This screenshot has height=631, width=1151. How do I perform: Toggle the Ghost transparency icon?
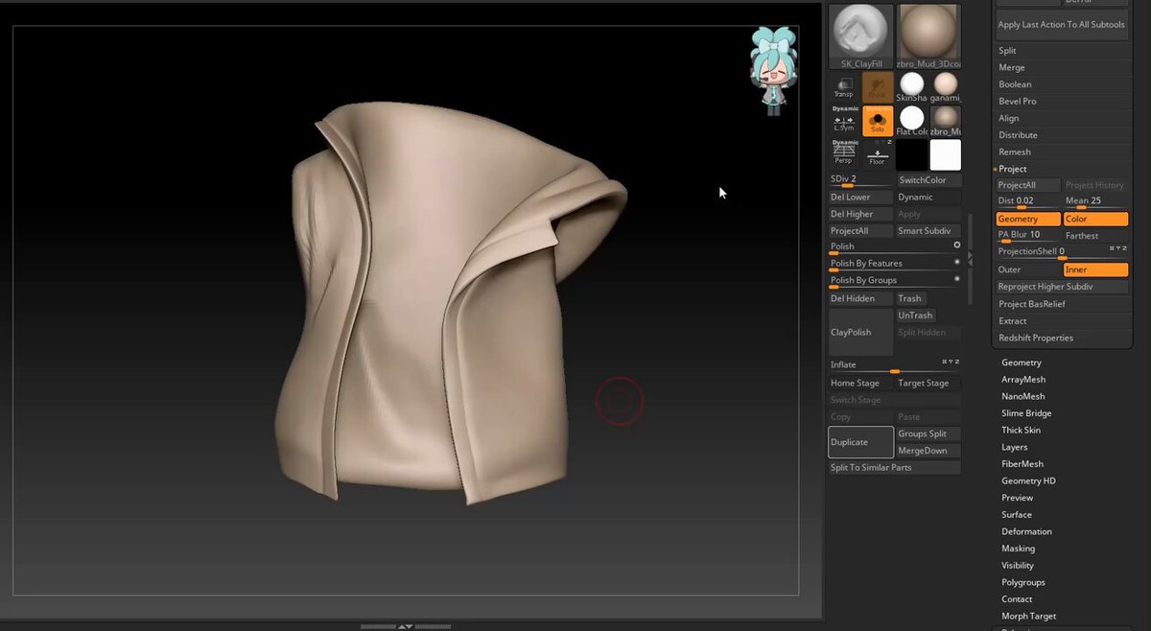pyautogui.click(x=878, y=87)
